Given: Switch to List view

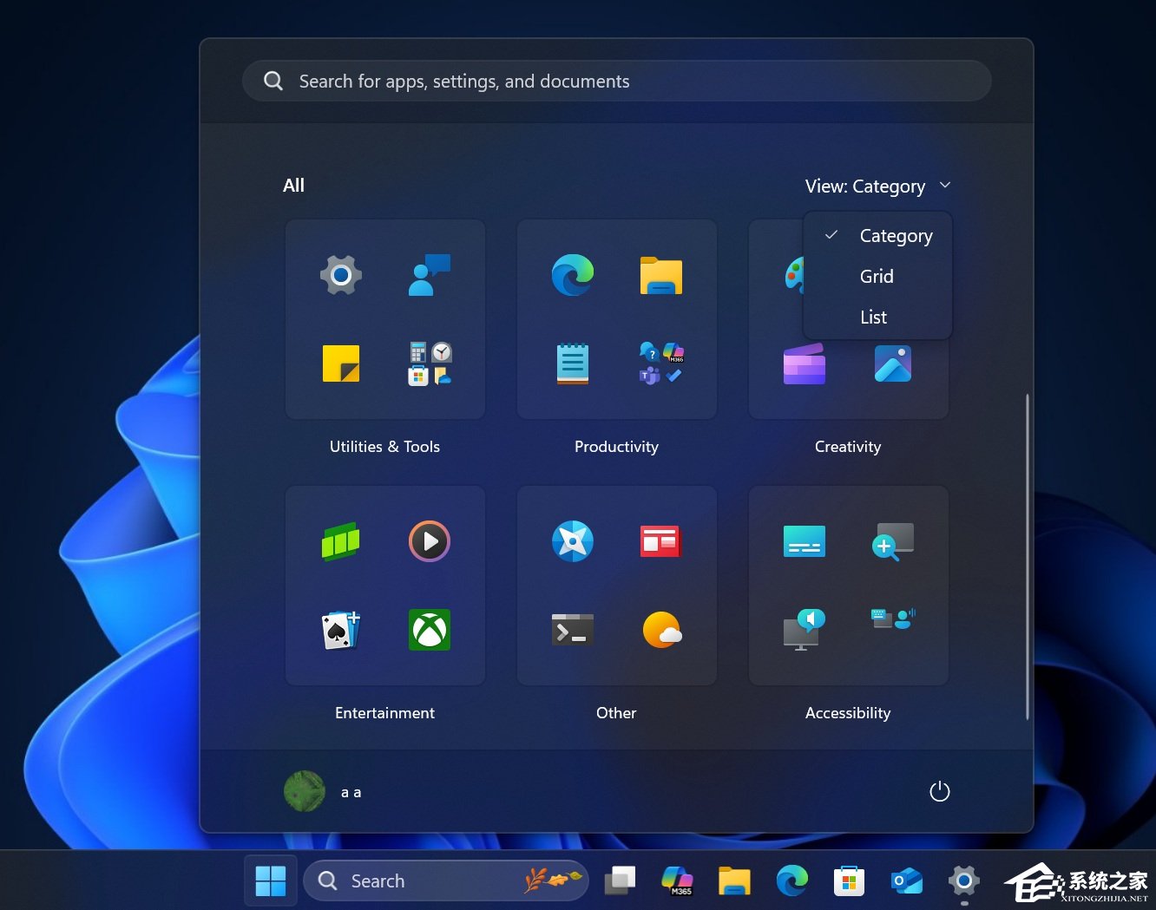Looking at the screenshot, I should coord(877,317).
